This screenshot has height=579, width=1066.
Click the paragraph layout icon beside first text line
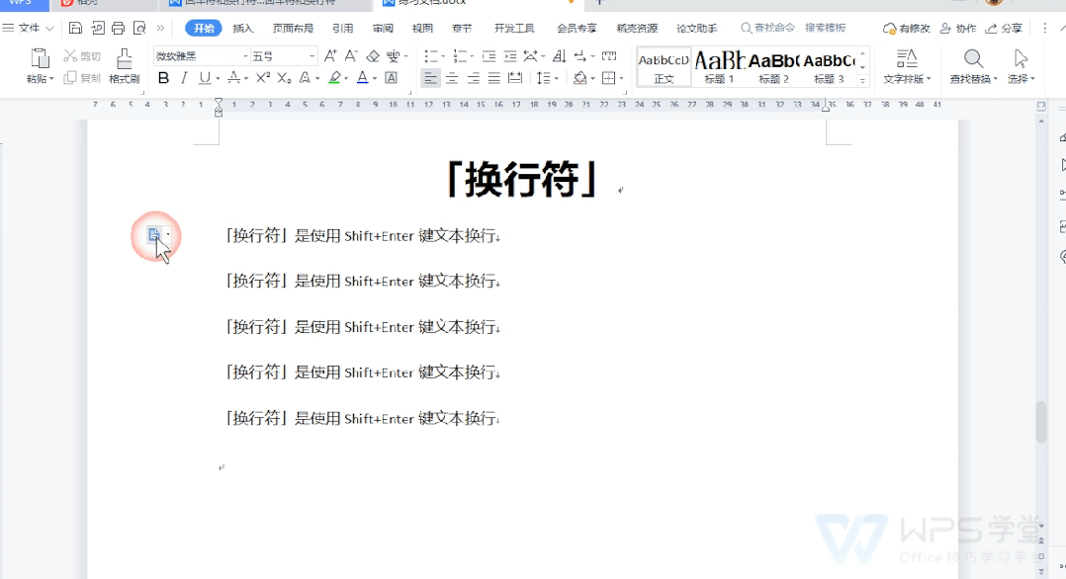point(154,234)
